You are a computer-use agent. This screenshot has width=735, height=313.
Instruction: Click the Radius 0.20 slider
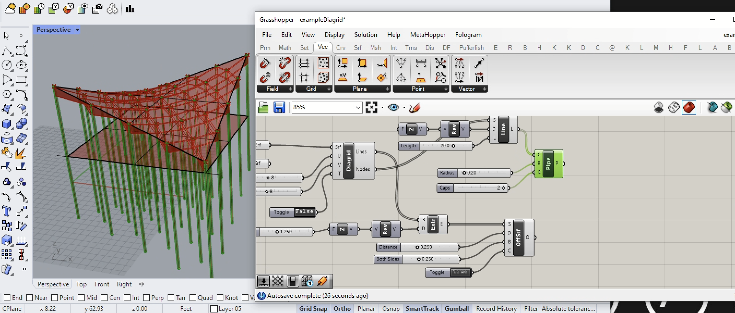coord(474,173)
